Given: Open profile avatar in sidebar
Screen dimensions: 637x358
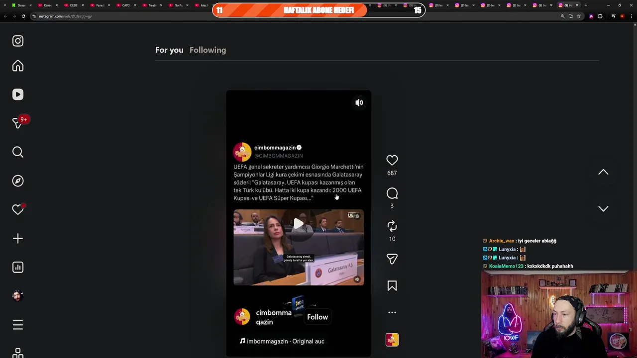Looking at the screenshot, I should point(18,296).
